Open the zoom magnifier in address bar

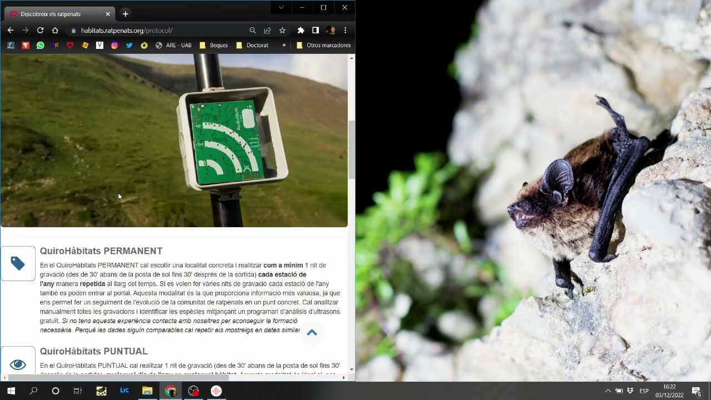pos(253,31)
